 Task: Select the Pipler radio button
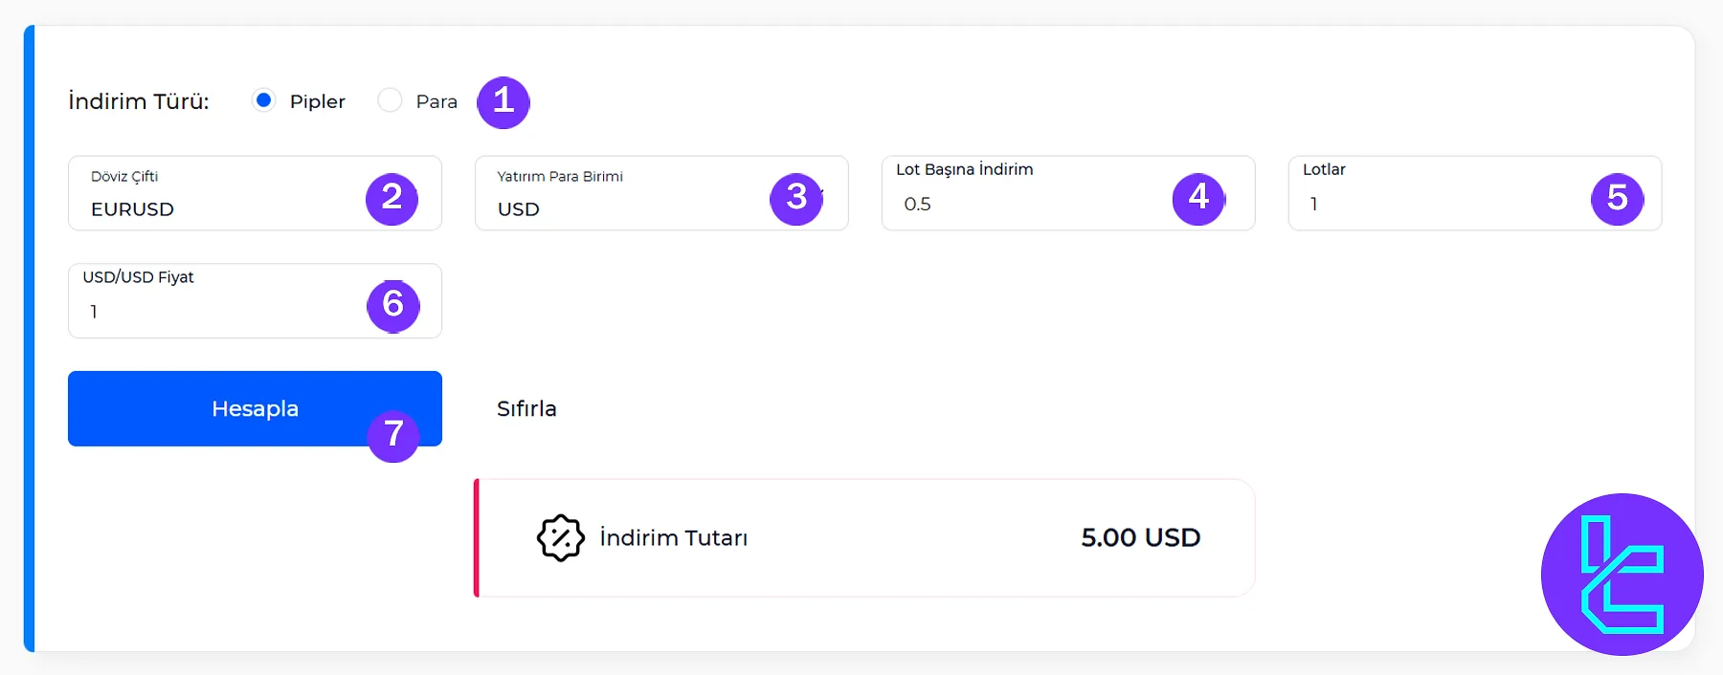coord(262,99)
